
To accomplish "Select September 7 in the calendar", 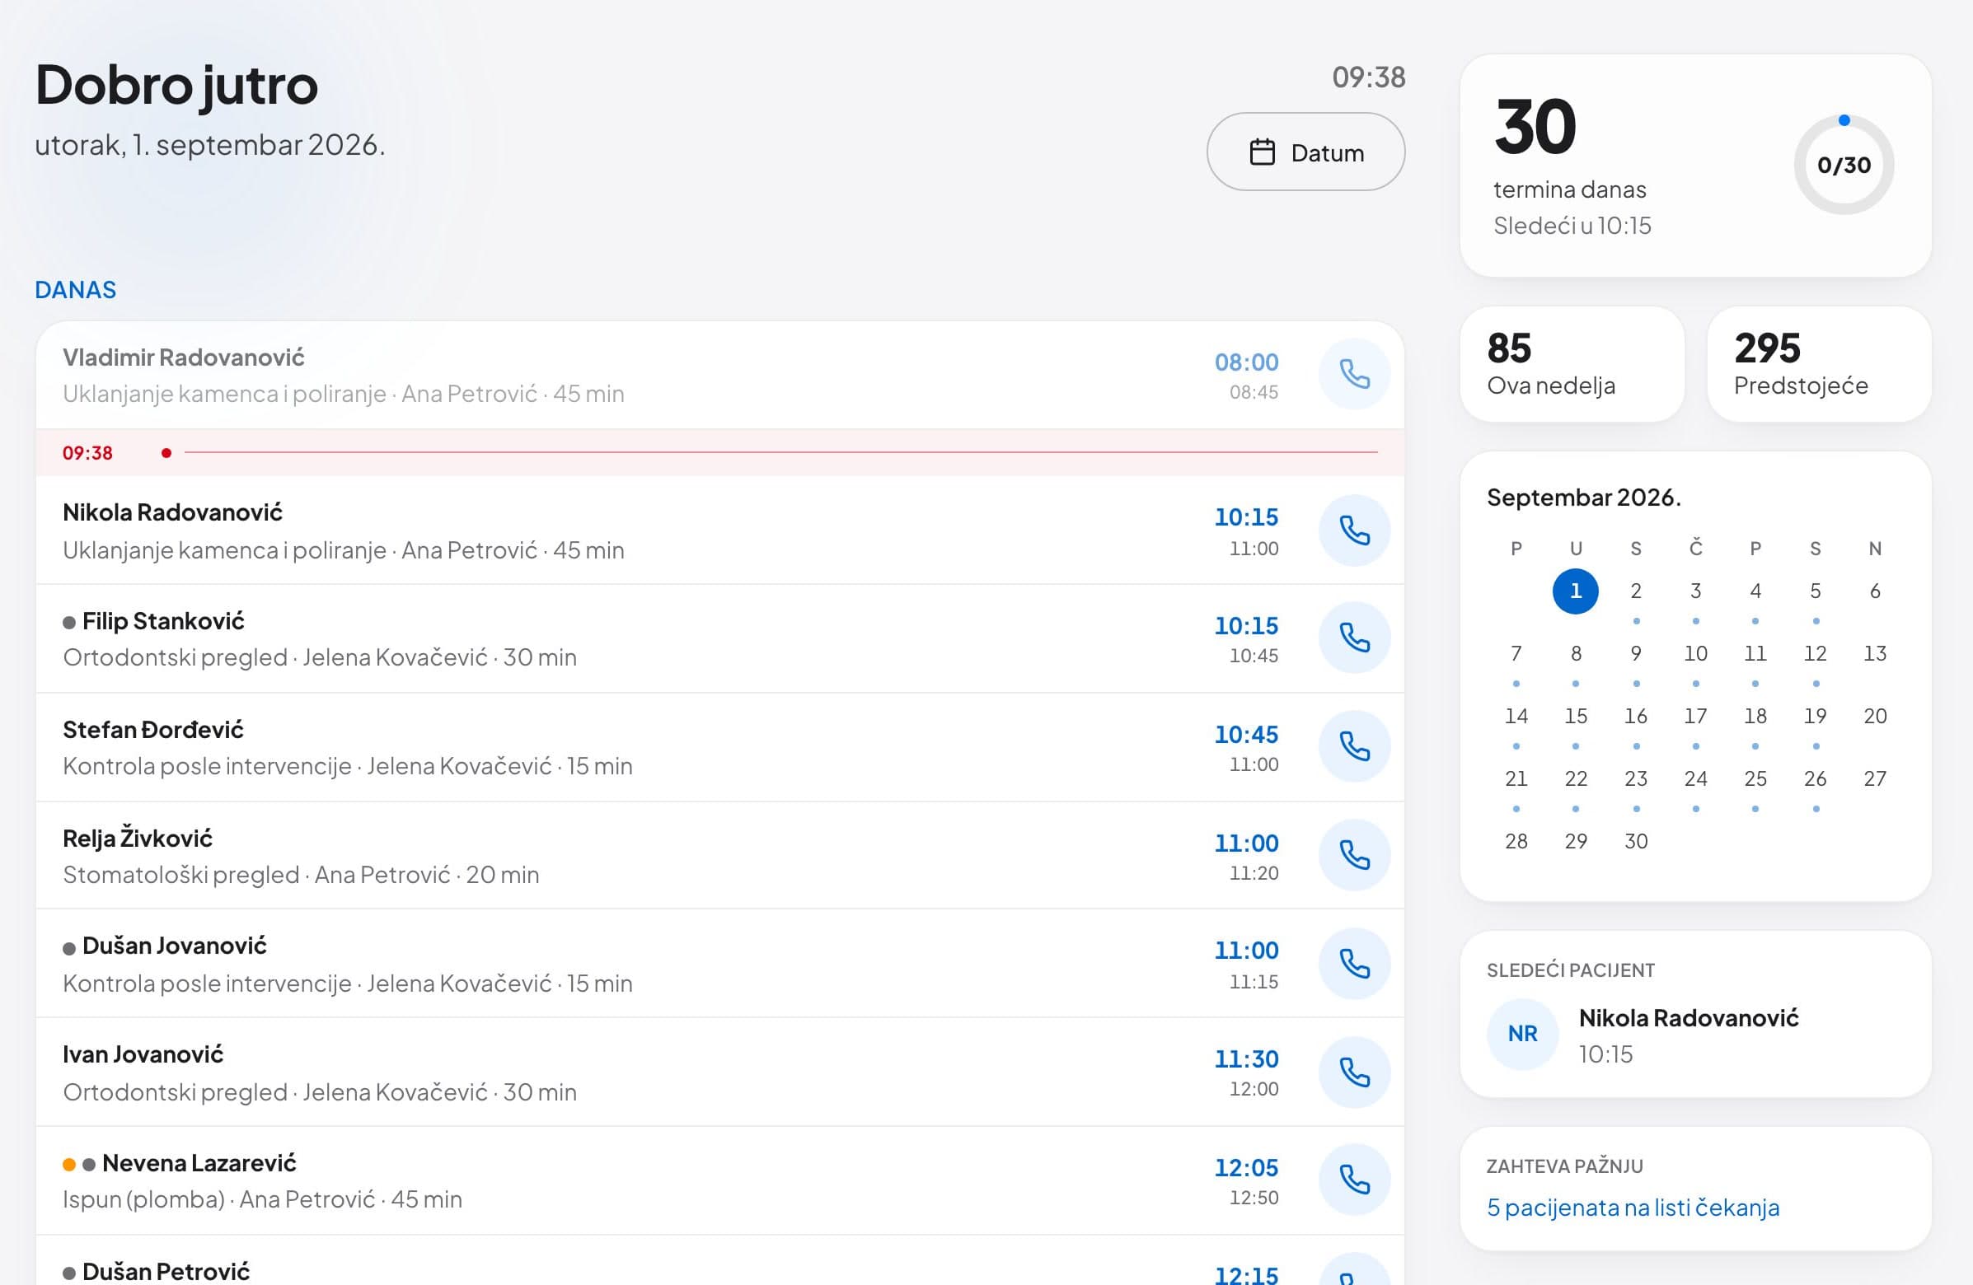I will [1516, 654].
